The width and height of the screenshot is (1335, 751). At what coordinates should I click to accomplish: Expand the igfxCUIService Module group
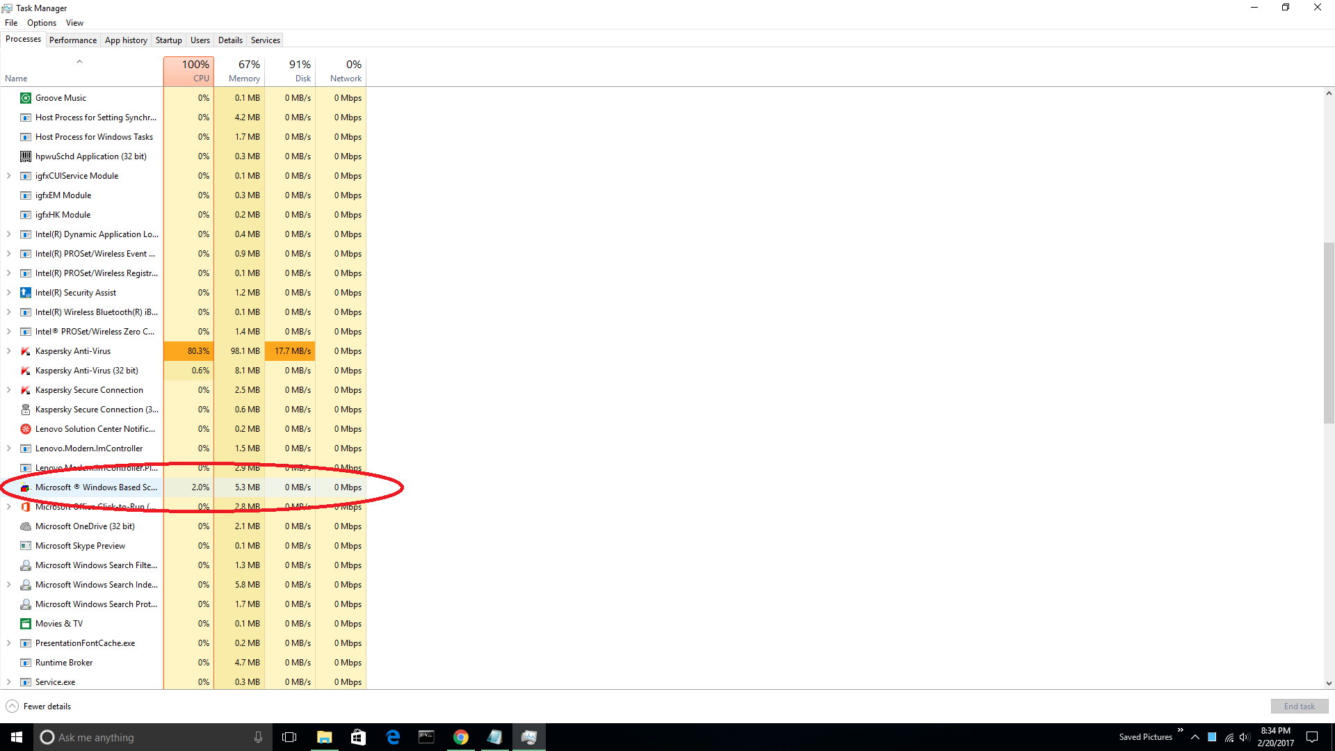pos(9,176)
